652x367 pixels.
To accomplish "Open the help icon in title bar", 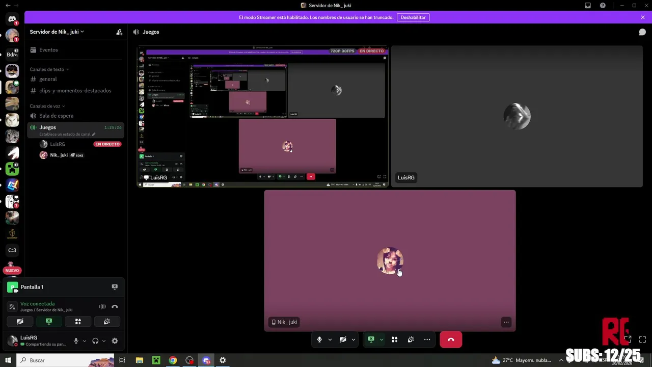I will point(603,6).
